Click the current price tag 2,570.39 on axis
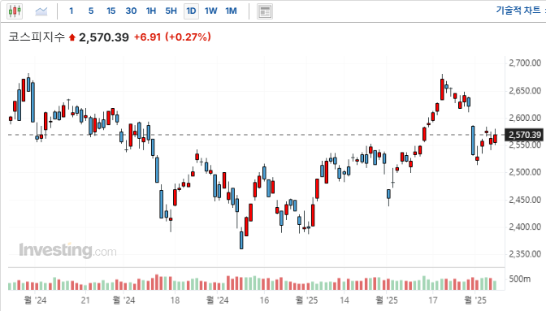This screenshot has width=546, height=311. click(x=525, y=135)
